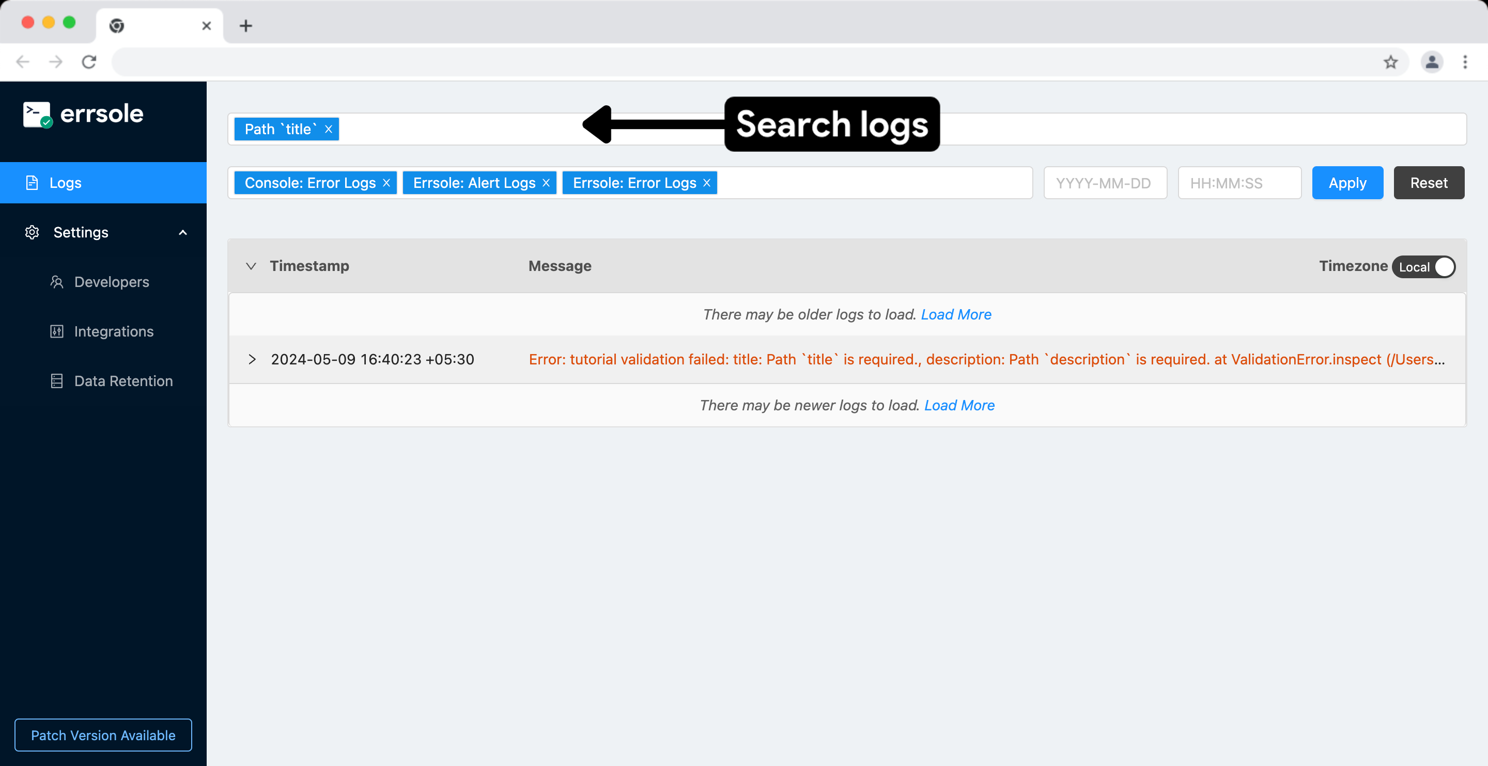The image size is (1488, 766).
Task: Open Chrome three-dot menu
Action: click(1465, 62)
